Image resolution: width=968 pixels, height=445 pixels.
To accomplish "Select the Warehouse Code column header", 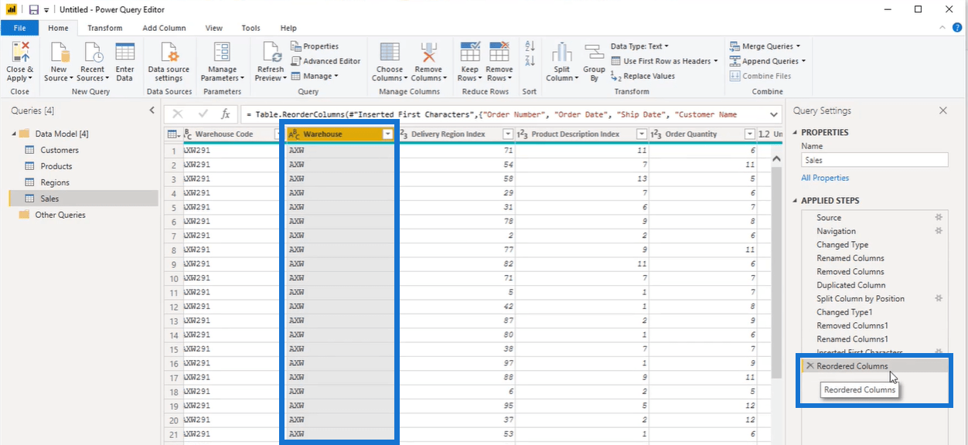I will 223,134.
